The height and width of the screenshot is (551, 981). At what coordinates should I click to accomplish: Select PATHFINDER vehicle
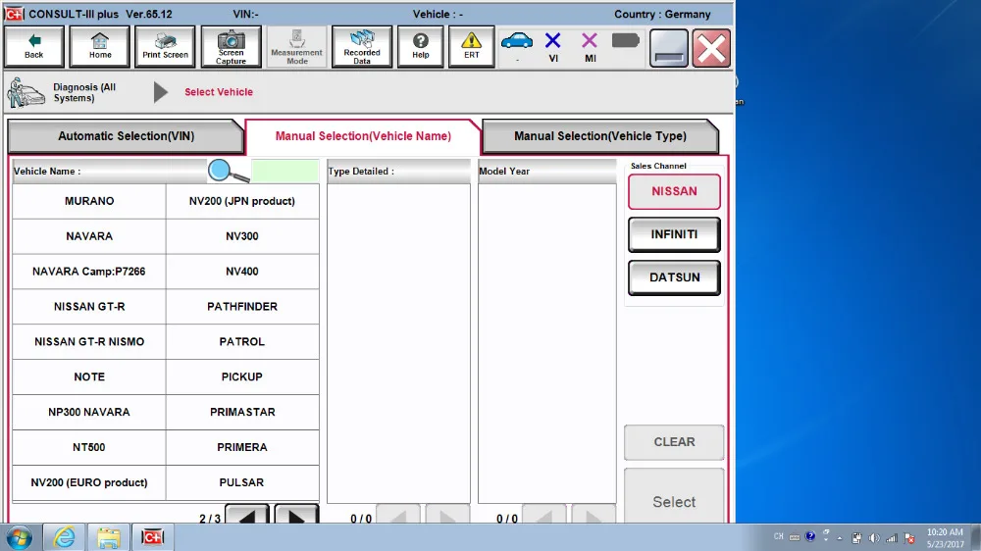(242, 307)
